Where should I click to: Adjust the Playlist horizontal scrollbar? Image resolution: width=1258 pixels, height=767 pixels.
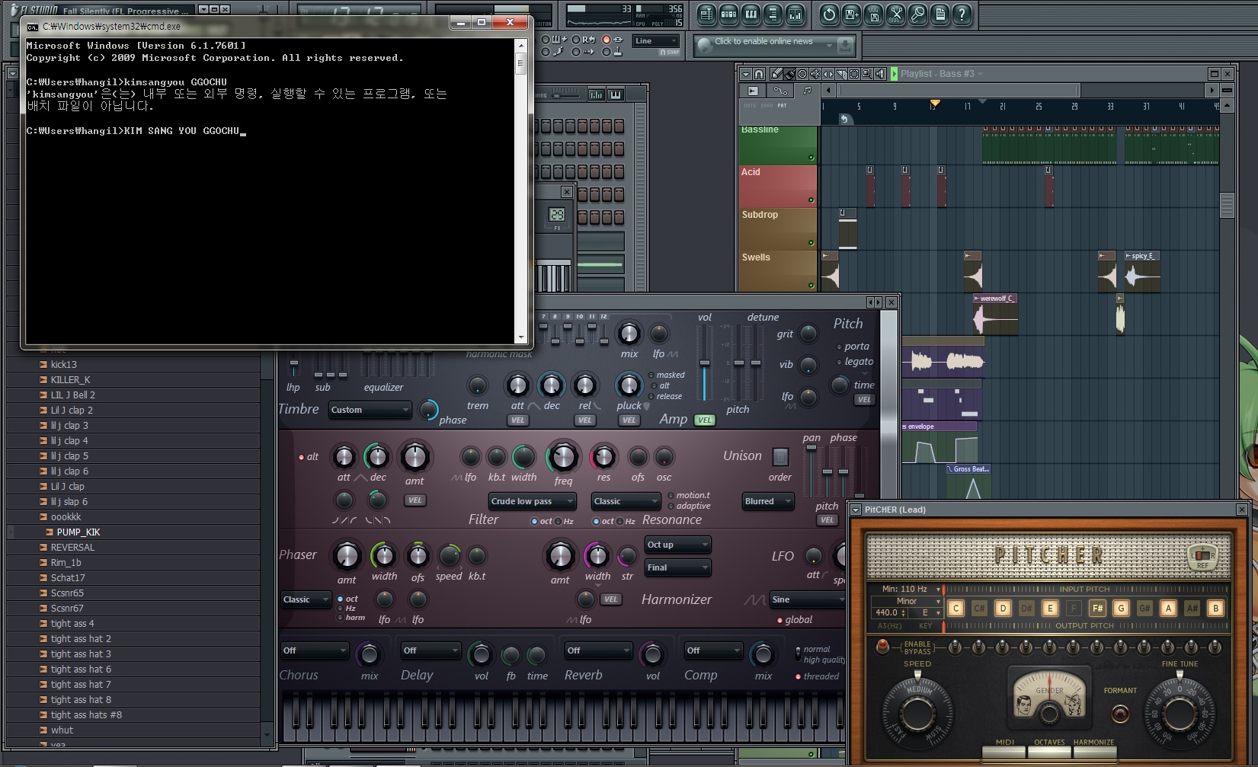tap(1021, 91)
